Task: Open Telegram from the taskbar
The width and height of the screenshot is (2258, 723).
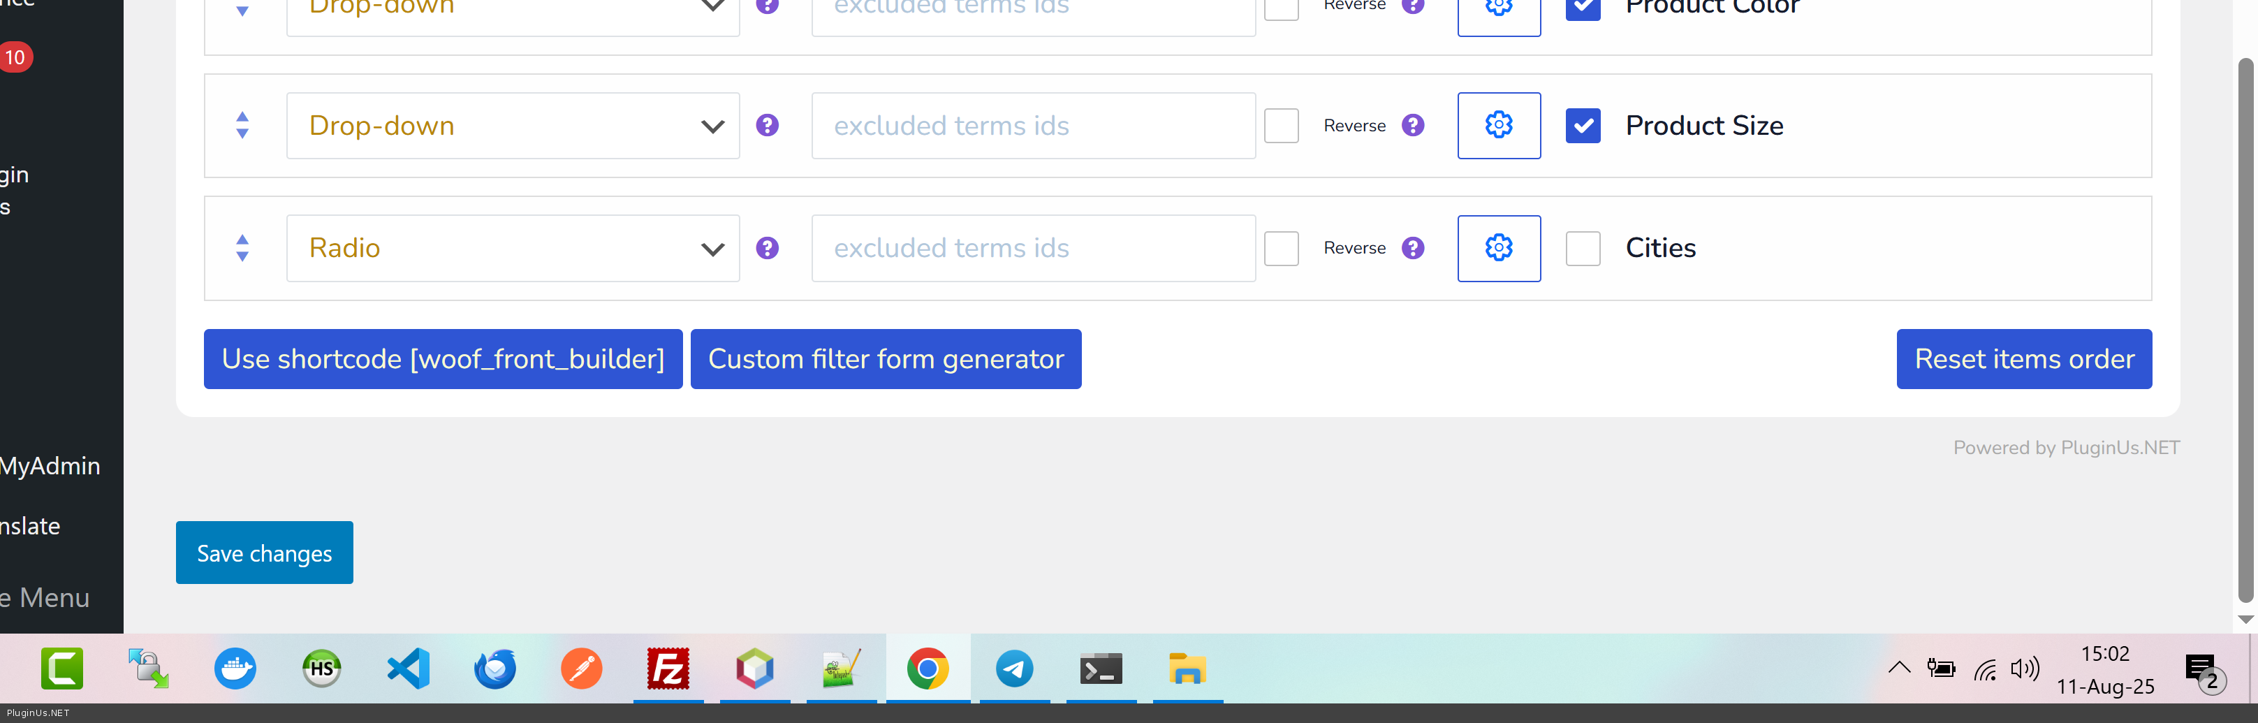Action: tap(1014, 669)
